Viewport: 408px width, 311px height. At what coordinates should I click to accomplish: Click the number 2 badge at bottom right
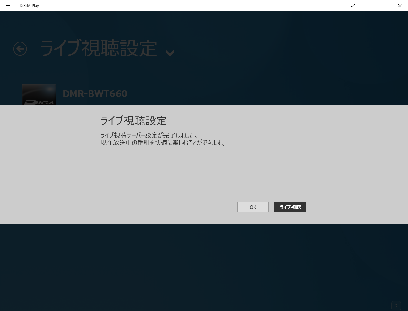click(396, 306)
